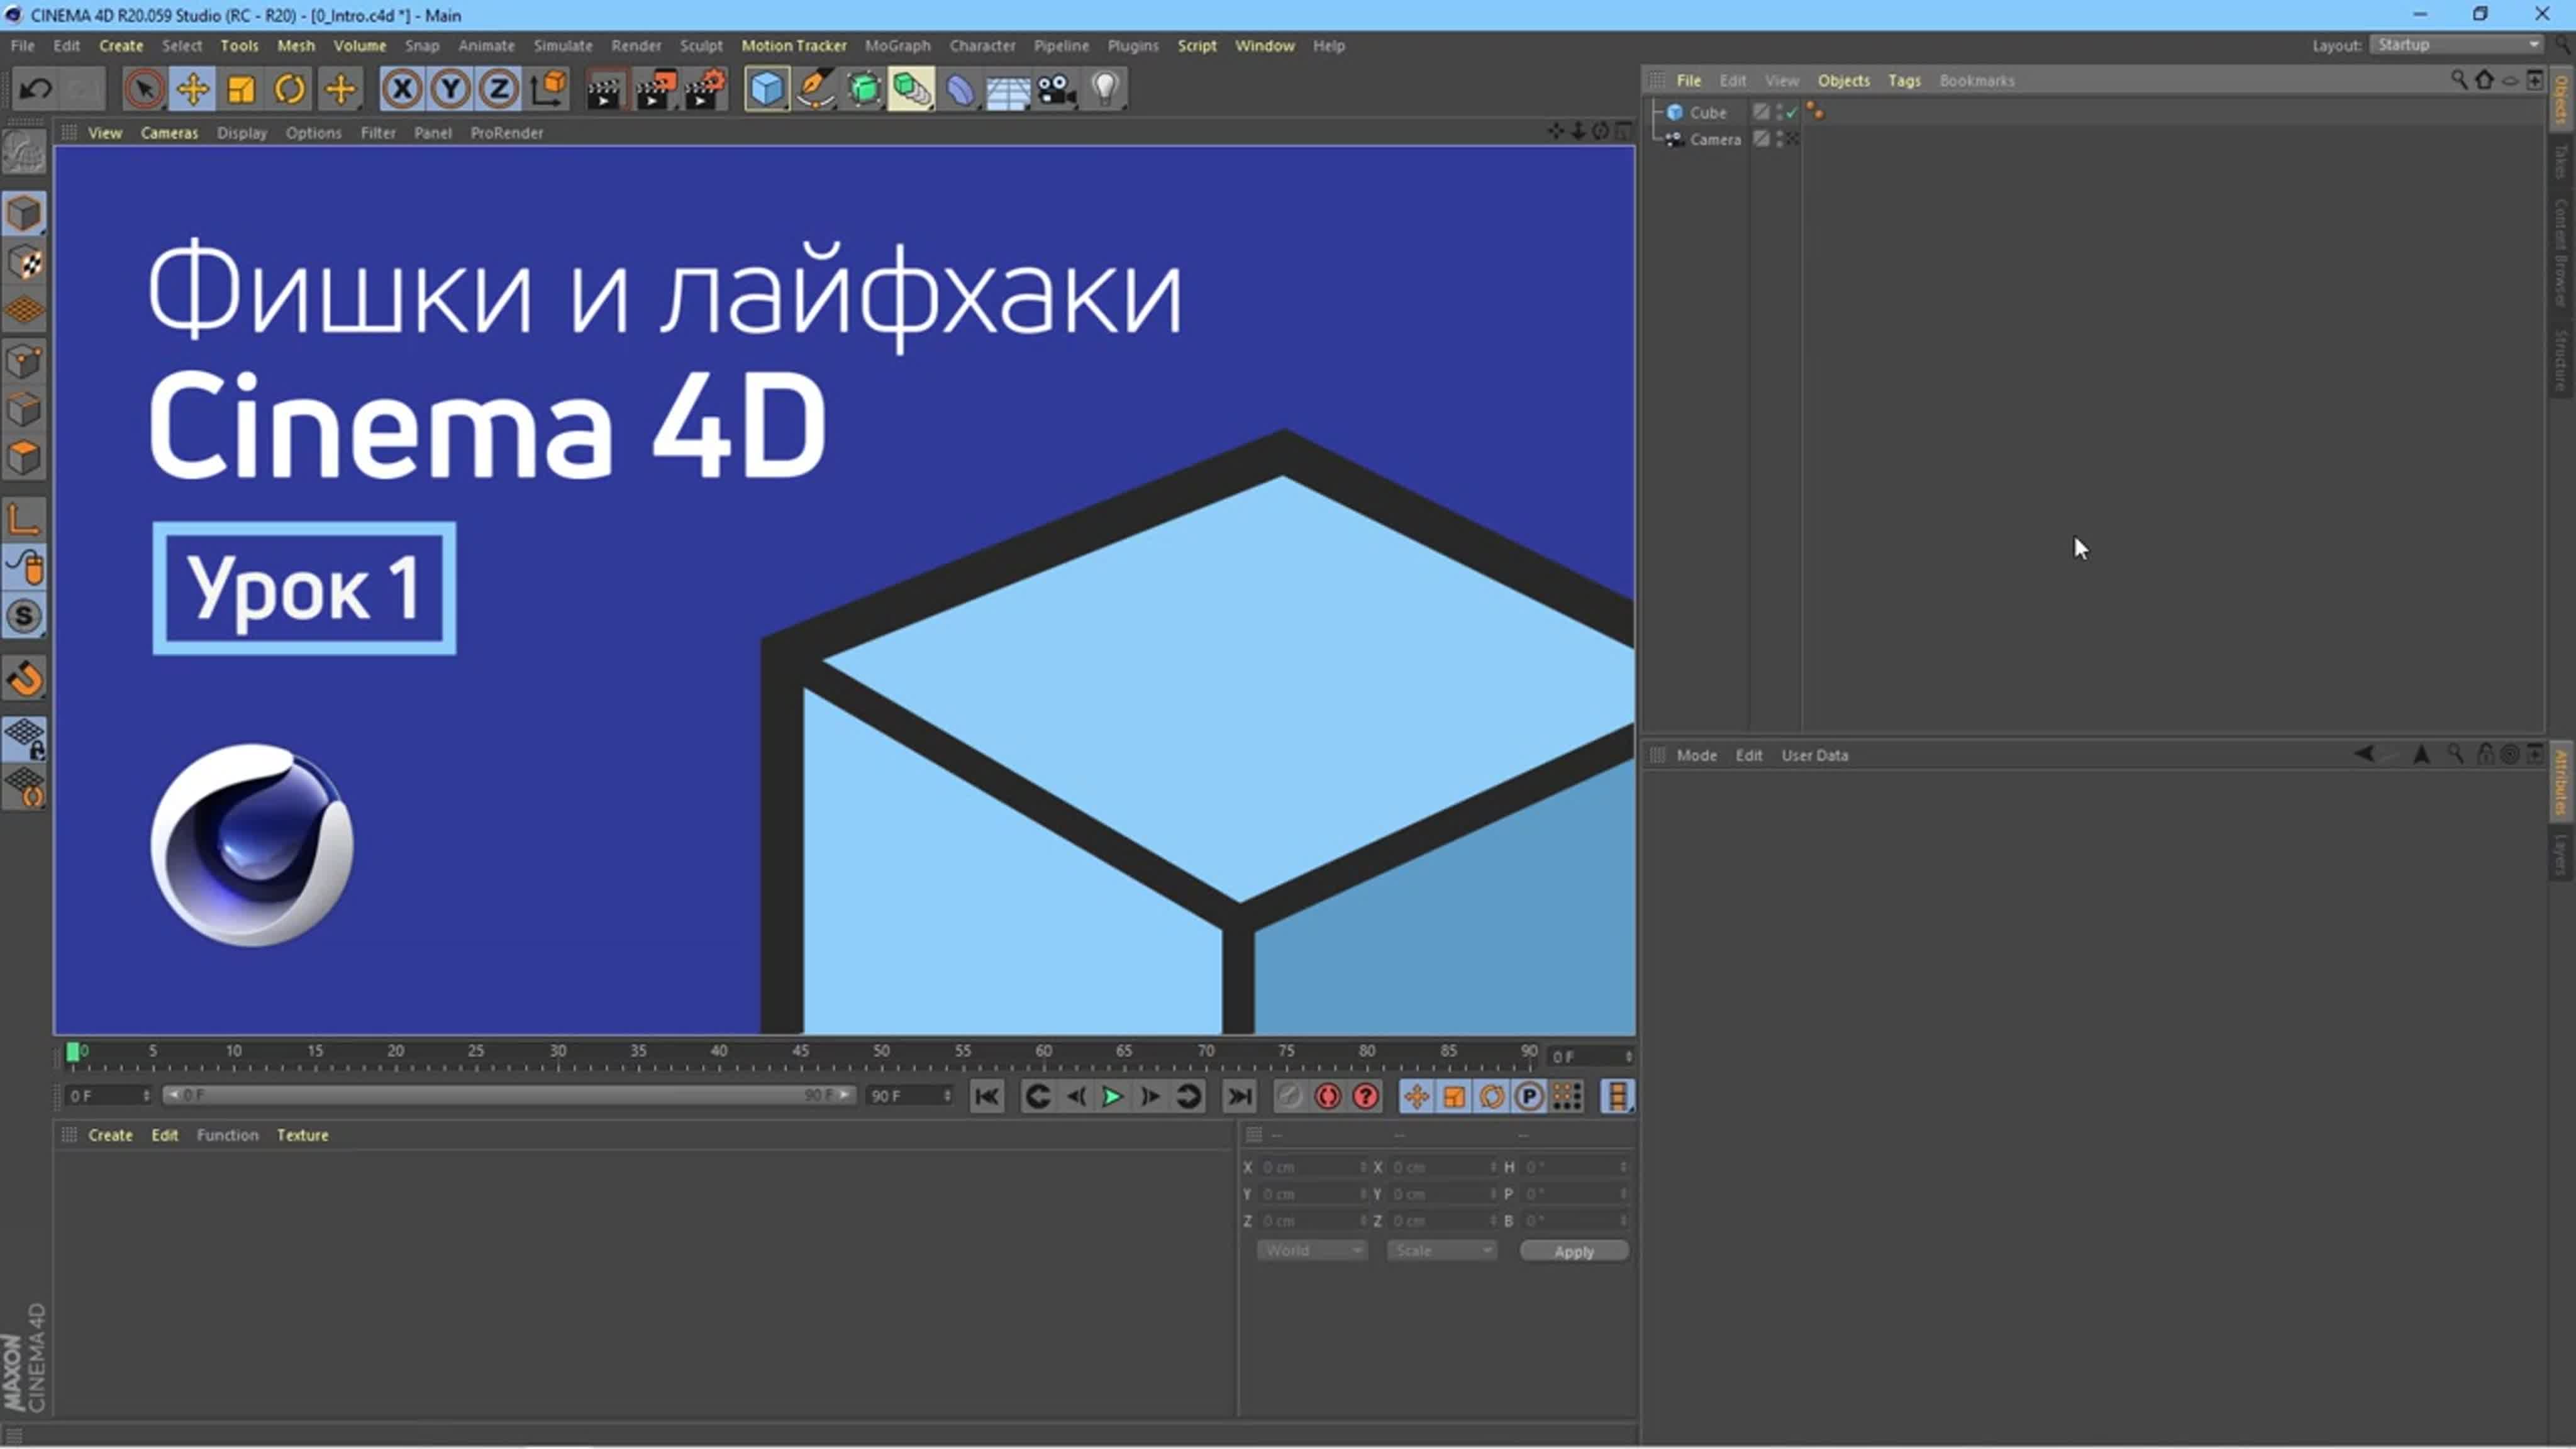Open the MoGraph menu

897,46
